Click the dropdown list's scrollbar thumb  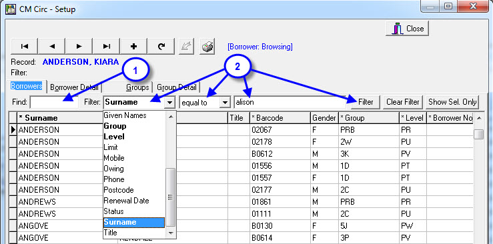(171, 197)
